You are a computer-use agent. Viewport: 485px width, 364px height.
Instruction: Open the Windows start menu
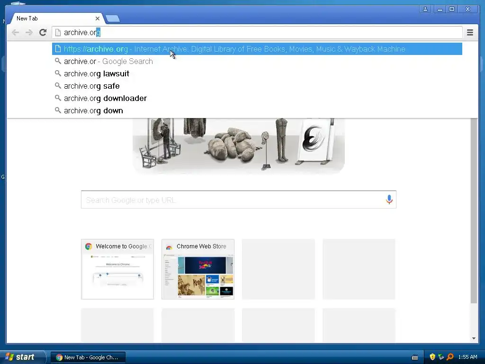22,357
